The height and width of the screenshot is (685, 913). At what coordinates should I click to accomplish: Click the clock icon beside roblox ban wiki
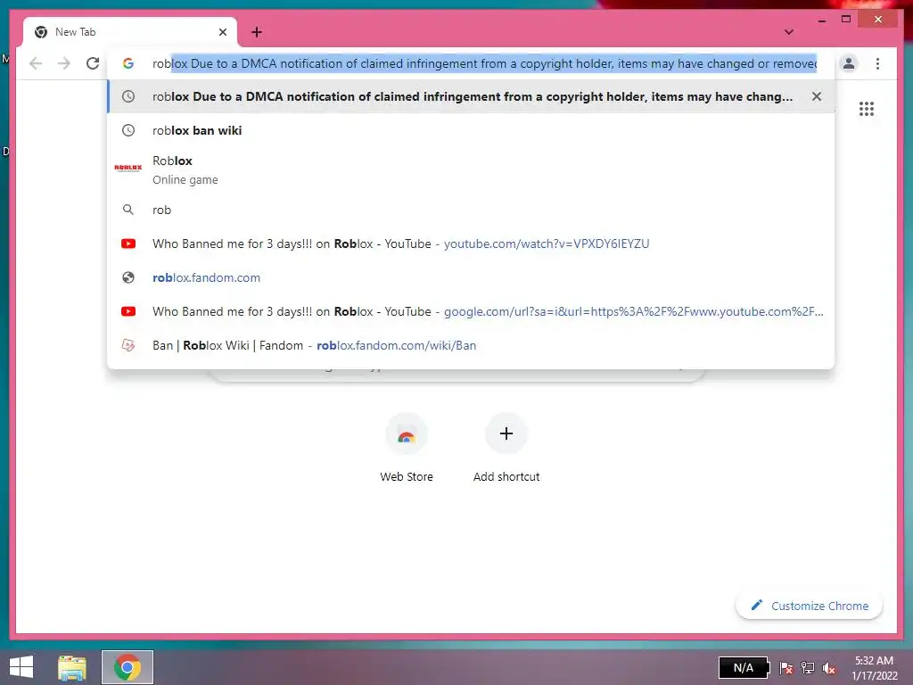click(128, 130)
